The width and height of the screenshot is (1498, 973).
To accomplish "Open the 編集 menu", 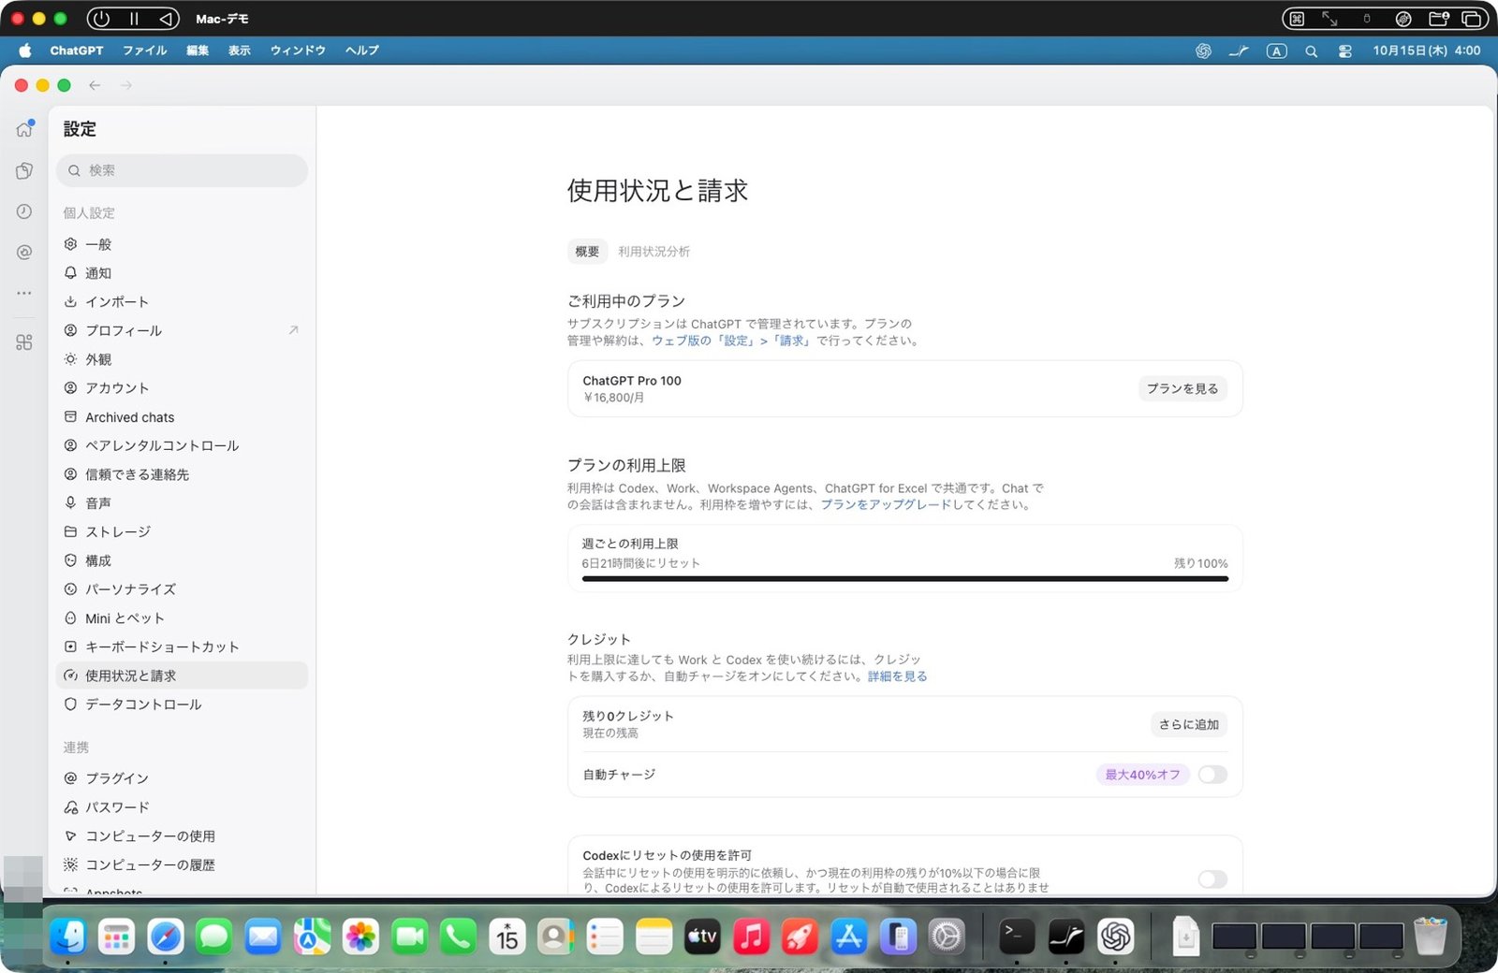I will (x=198, y=51).
